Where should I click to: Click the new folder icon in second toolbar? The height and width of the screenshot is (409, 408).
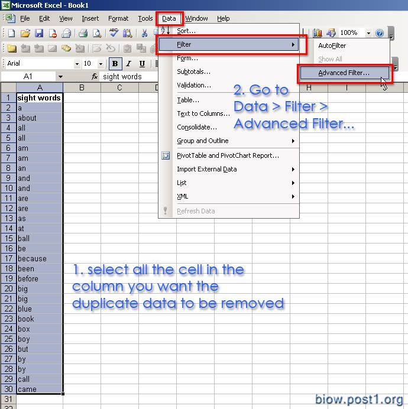[x=12, y=48]
